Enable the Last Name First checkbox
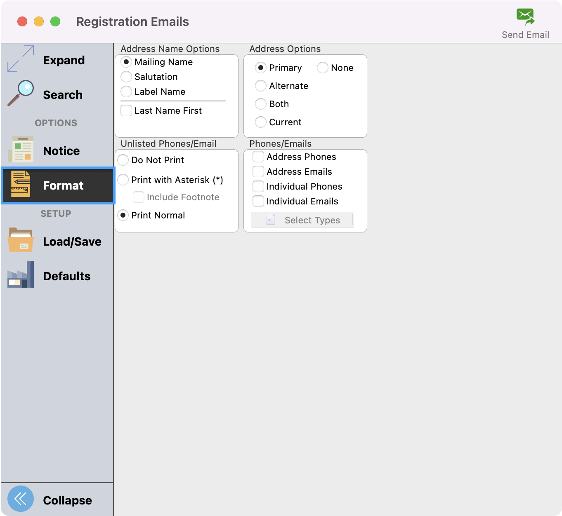The width and height of the screenshot is (562, 516). (126, 110)
